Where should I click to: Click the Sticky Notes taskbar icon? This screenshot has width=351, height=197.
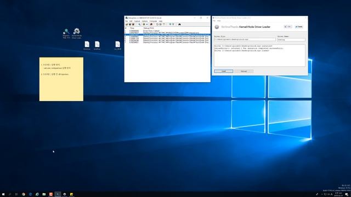pyautogui.click(x=71, y=194)
